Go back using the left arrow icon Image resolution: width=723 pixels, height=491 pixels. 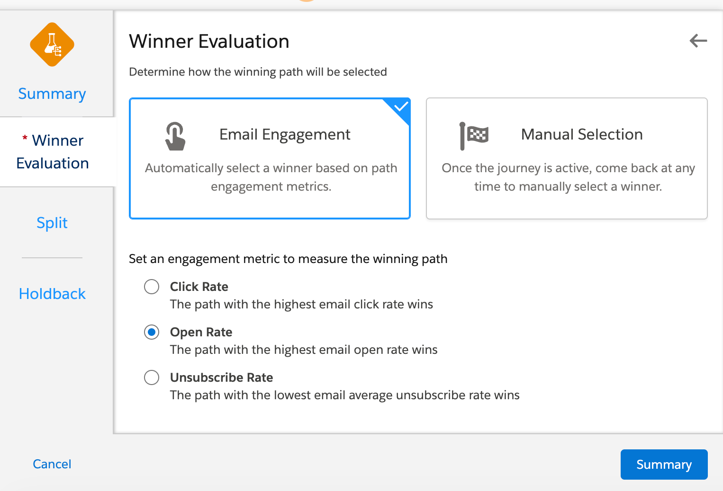coord(698,41)
